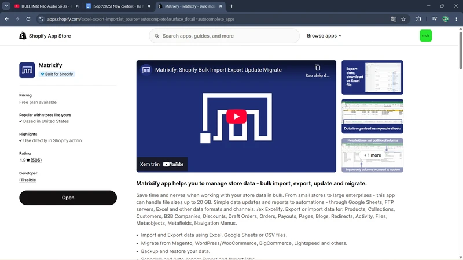Click the Matrixify app icon
The width and height of the screenshot is (463, 260).
pos(27,70)
